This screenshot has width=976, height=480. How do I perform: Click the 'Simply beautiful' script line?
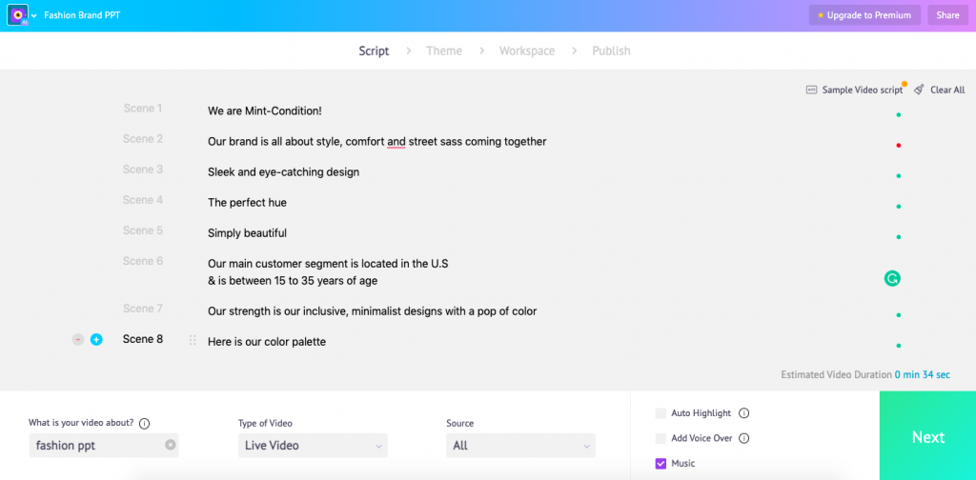pos(247,233)
